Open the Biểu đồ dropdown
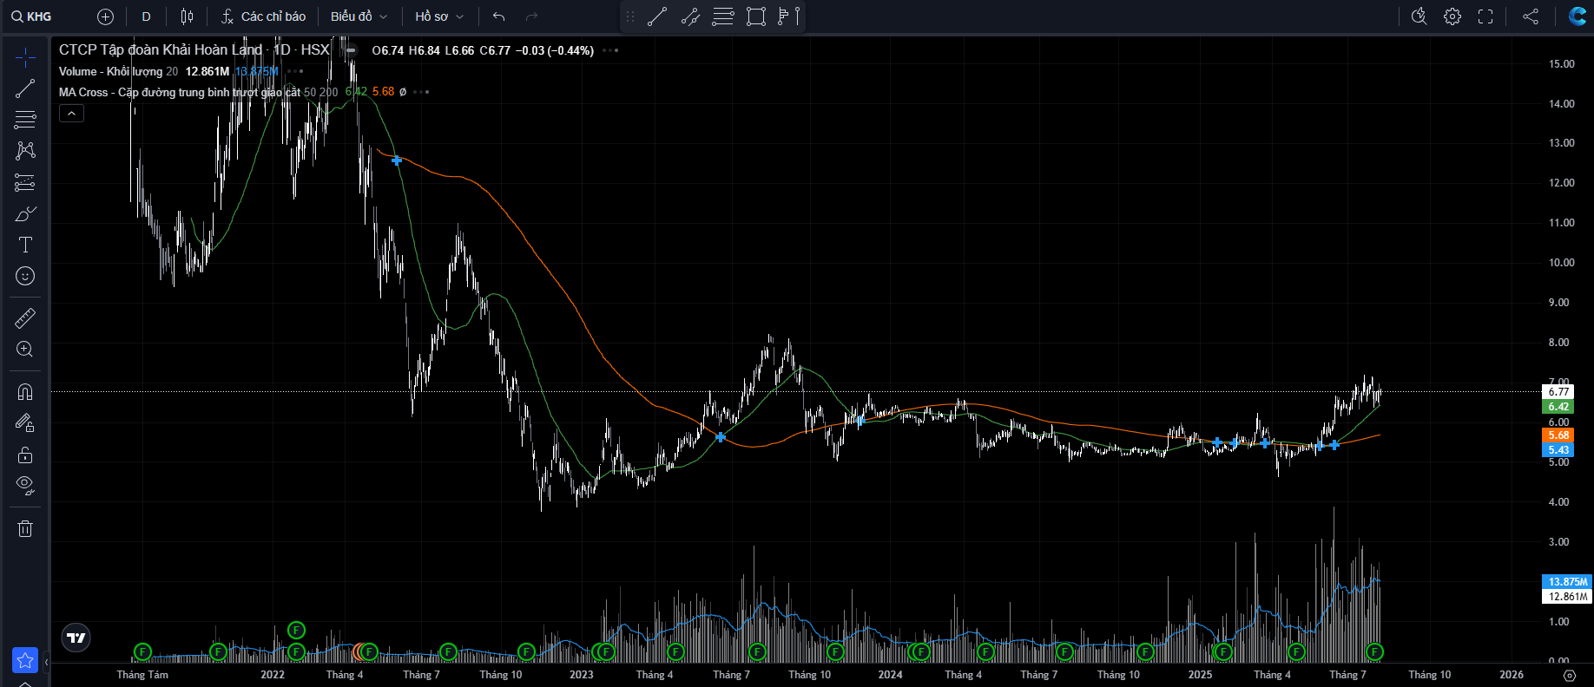The height and width of the screenshot is (687, 1594). click(x=359, y=16)
